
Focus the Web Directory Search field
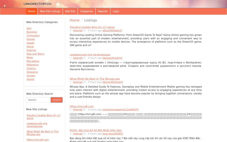tap(38, 100)
